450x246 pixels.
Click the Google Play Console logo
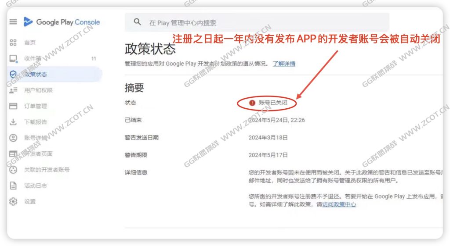coord(62,22)
